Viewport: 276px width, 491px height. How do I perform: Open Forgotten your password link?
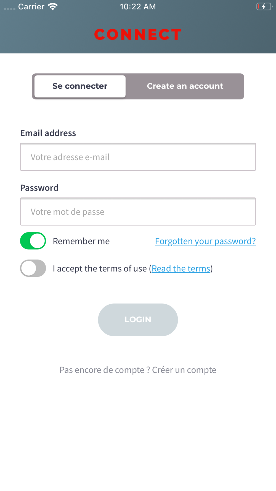tap(205, 241)
